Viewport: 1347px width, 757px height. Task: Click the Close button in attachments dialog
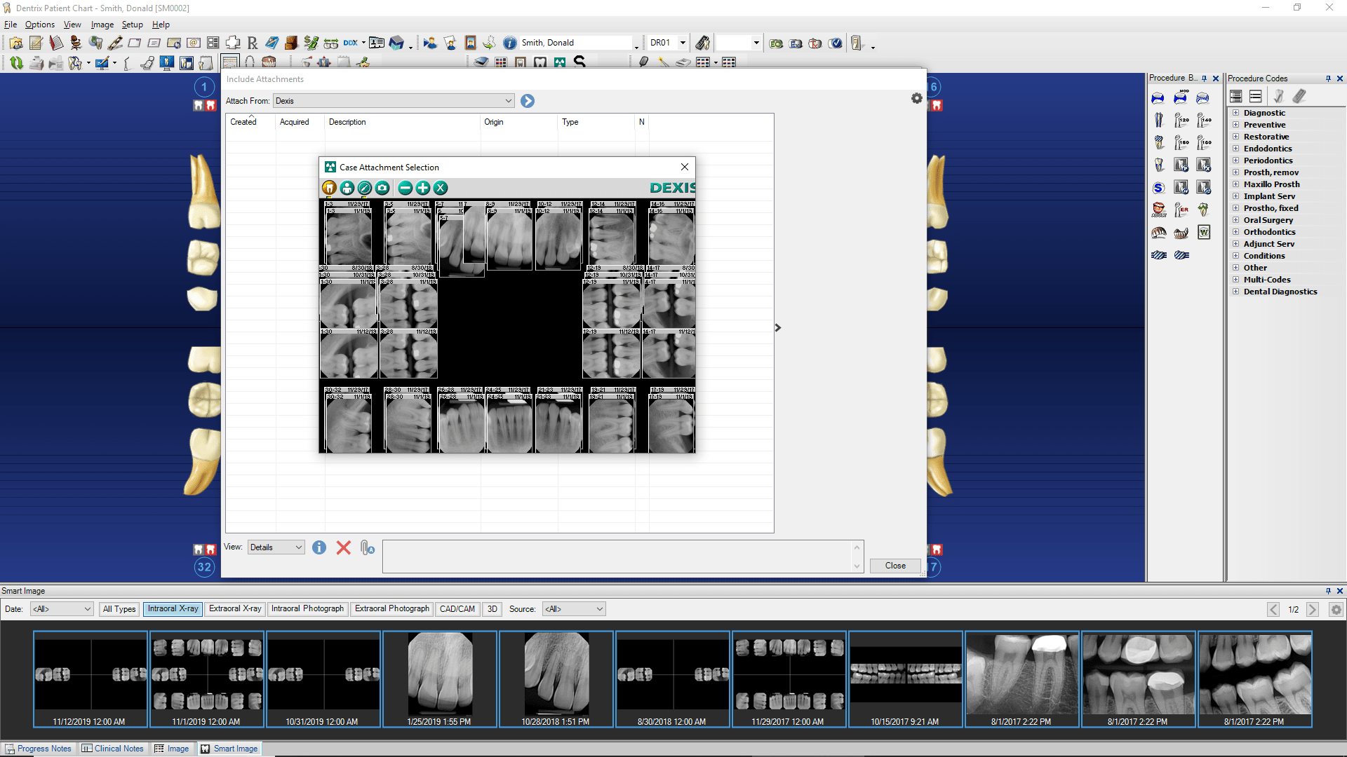[x=894, y=566]
